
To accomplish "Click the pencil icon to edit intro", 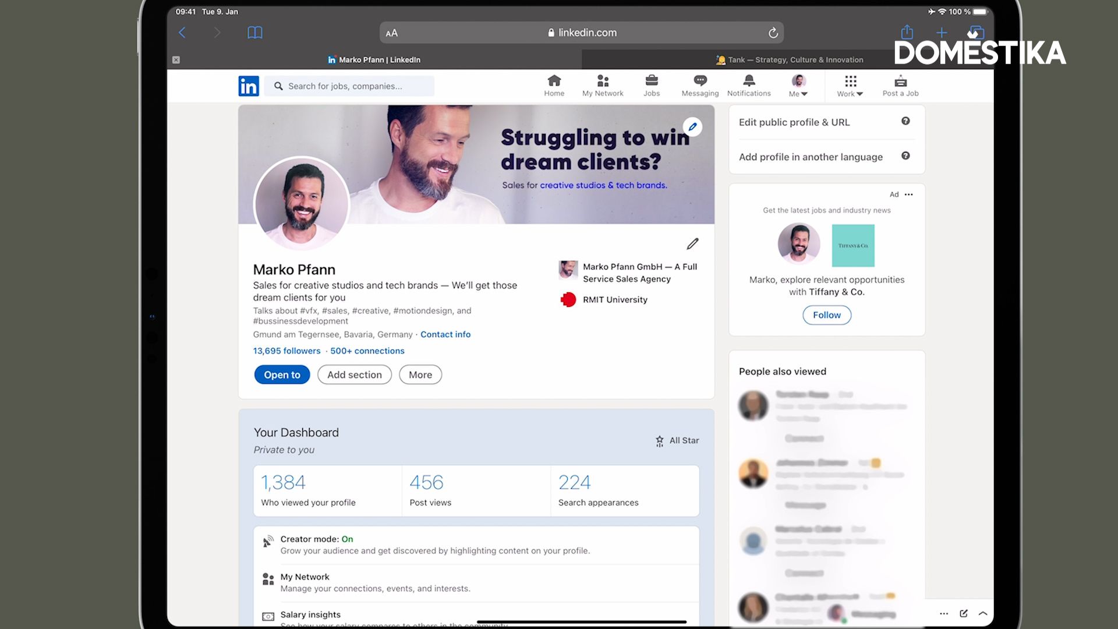I will [x=692, y=243].
